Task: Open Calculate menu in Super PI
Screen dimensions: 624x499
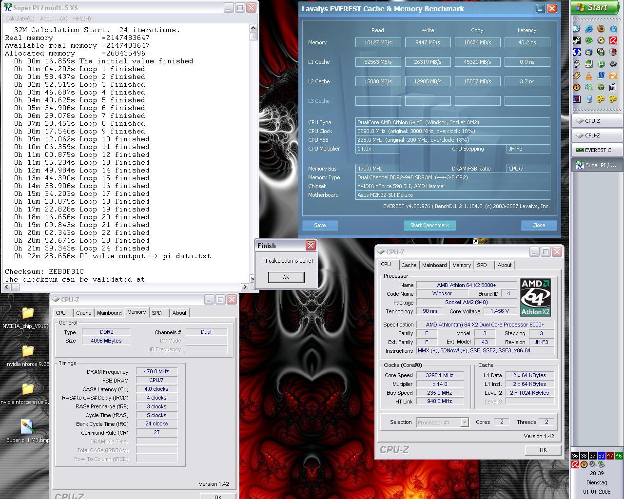Action: coord(19,19)
